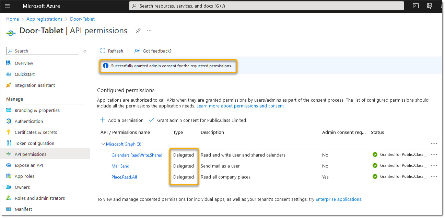Image resolution: width=445 pixels, height=218 pixels.
Task: Click the Quickstart cloud icon
Action: point(9,74)
